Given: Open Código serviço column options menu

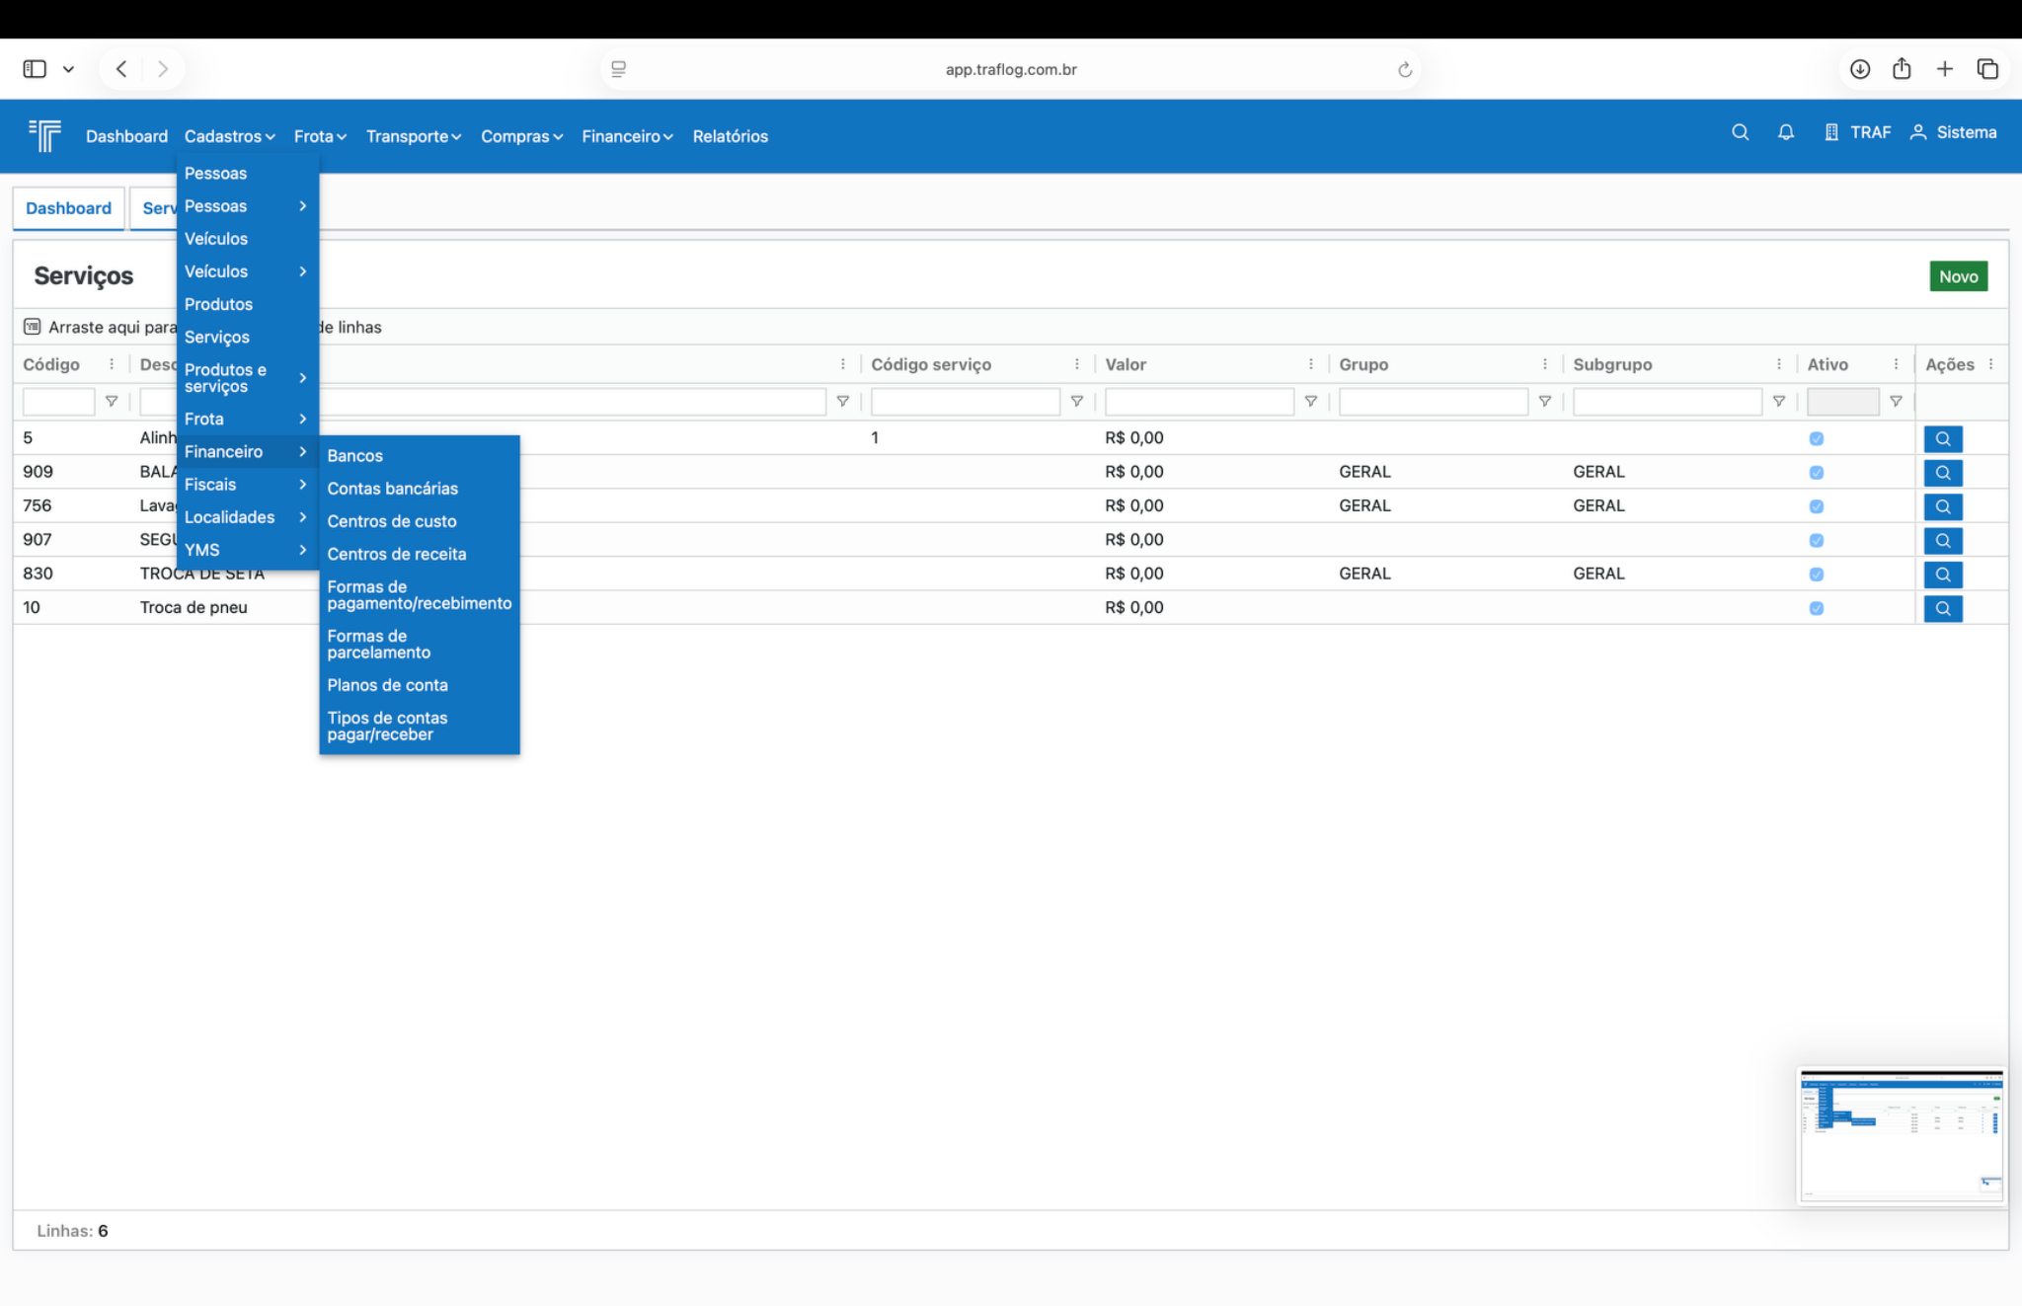Looking at the screenshot, I should coord(1076,364).
